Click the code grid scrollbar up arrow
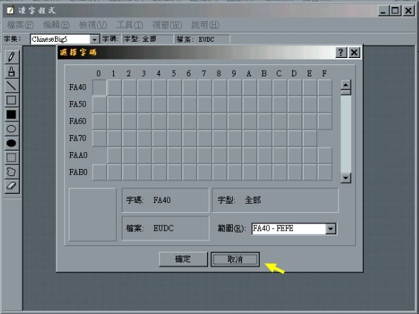Image resolution: width=419 pixels, height=314 pixels. 346,85
